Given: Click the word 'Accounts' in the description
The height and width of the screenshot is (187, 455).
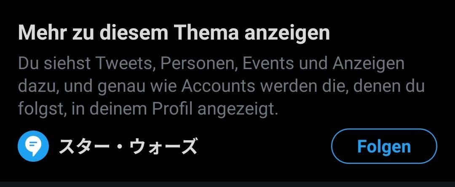Looking at the screenshot, I should [219, 86].
